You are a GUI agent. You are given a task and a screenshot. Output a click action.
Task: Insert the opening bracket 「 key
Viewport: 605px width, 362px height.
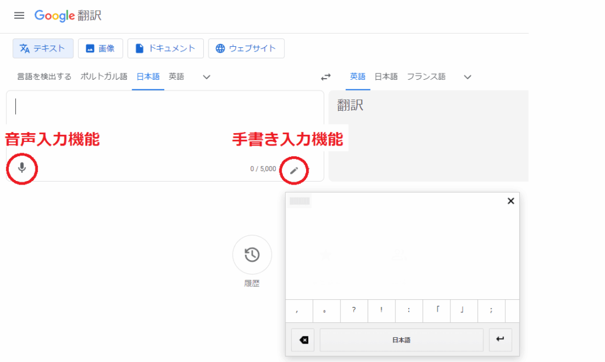(x=437, y=311)
